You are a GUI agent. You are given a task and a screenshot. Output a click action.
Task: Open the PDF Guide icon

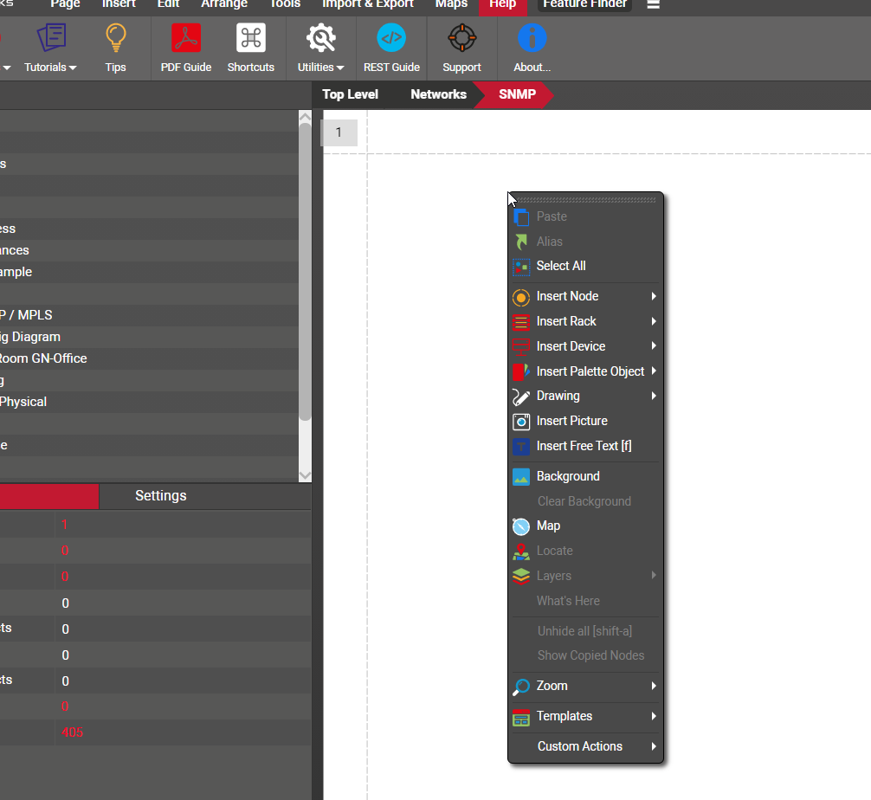point(186,39)
